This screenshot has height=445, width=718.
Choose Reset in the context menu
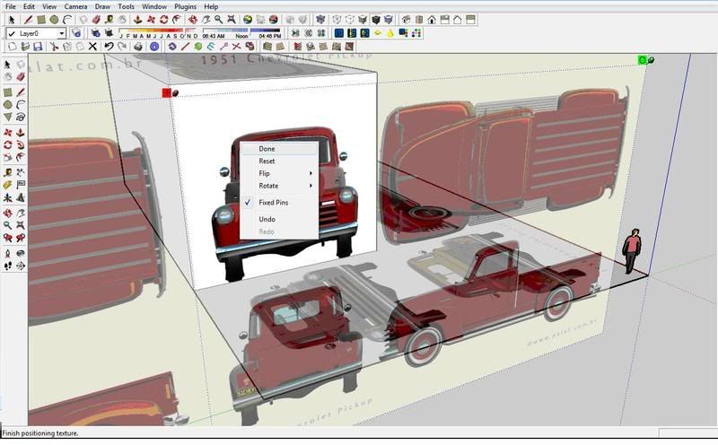[267, 161]
